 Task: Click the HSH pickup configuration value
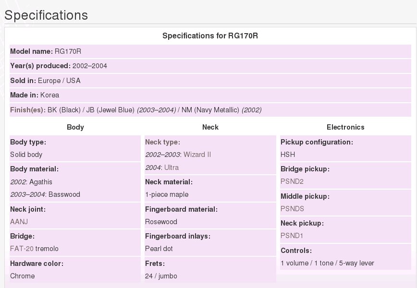click(288, 155)
